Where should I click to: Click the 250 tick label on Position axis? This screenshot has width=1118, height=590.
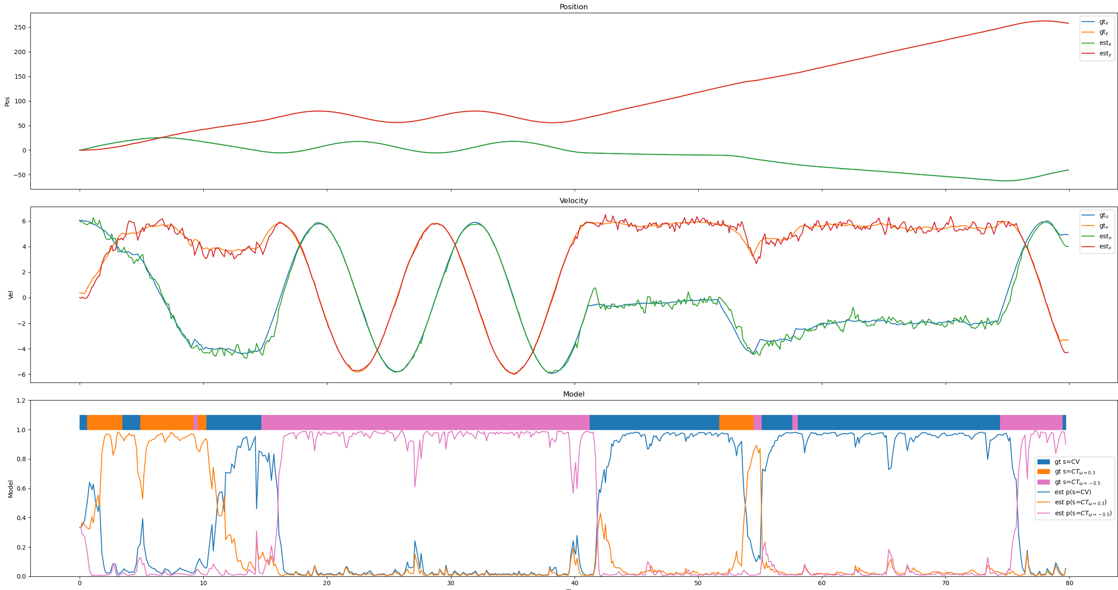[20, 27]
